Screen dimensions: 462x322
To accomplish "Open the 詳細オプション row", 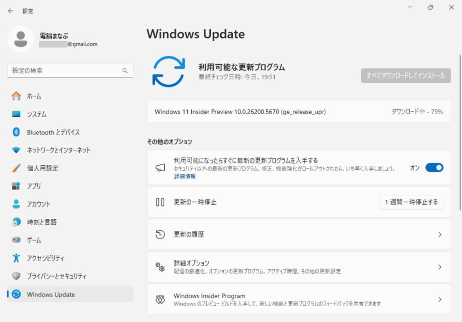I will click(299, 267).
